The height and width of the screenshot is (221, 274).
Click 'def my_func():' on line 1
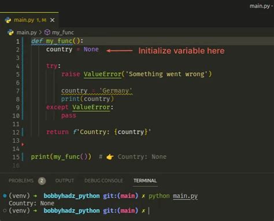point(57,41)
